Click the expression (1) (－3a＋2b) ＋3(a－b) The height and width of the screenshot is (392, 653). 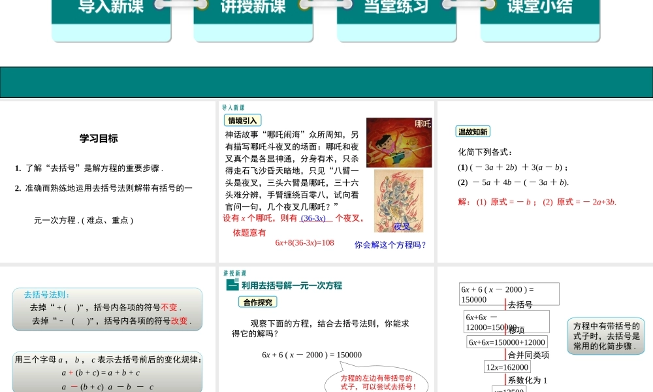coord(513,167)
